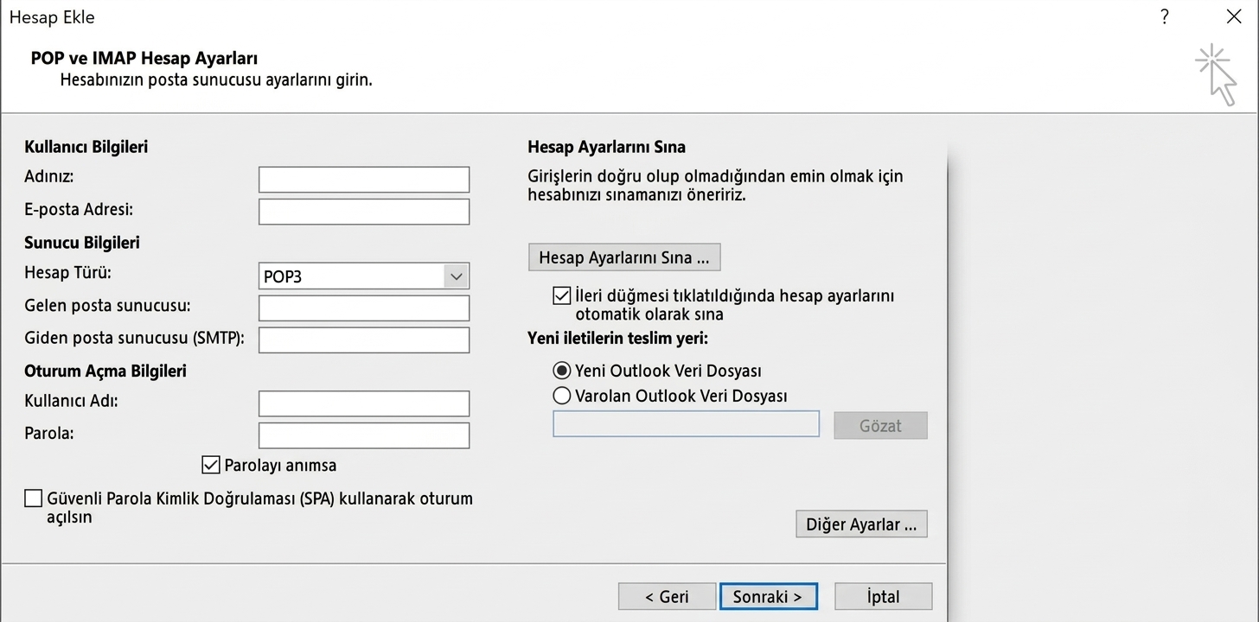The height and width of the screenshot is (622, 1259).
Task: Click the existing data file path field
Action: (x=686, y=423)
